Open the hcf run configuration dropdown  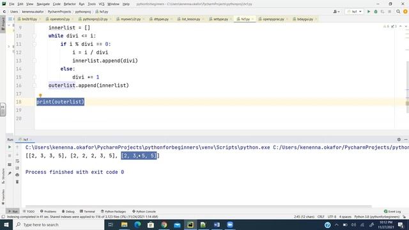tap(354, 11)
